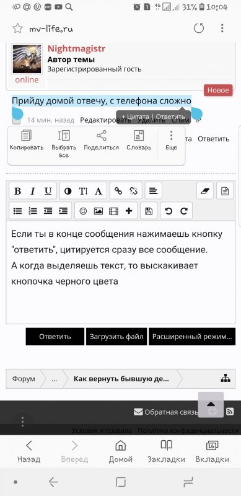This screenshot has height=496, width=241.
Task: Choose Выбрать все in selection menu
Action: 64,144
